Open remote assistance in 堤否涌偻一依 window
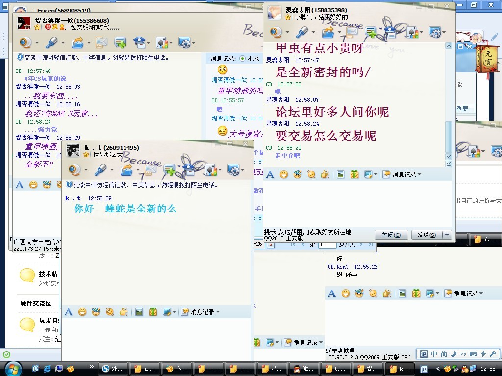 [140, 43]
